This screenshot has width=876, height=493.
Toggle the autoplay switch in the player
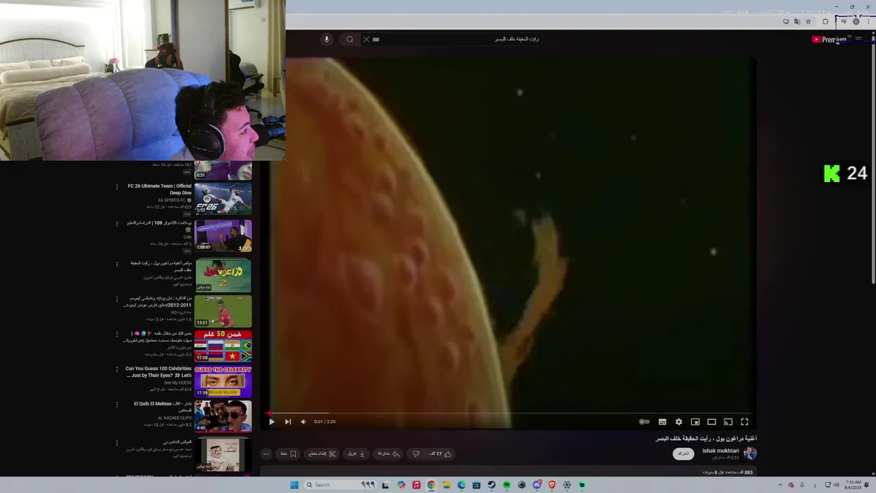644,422
